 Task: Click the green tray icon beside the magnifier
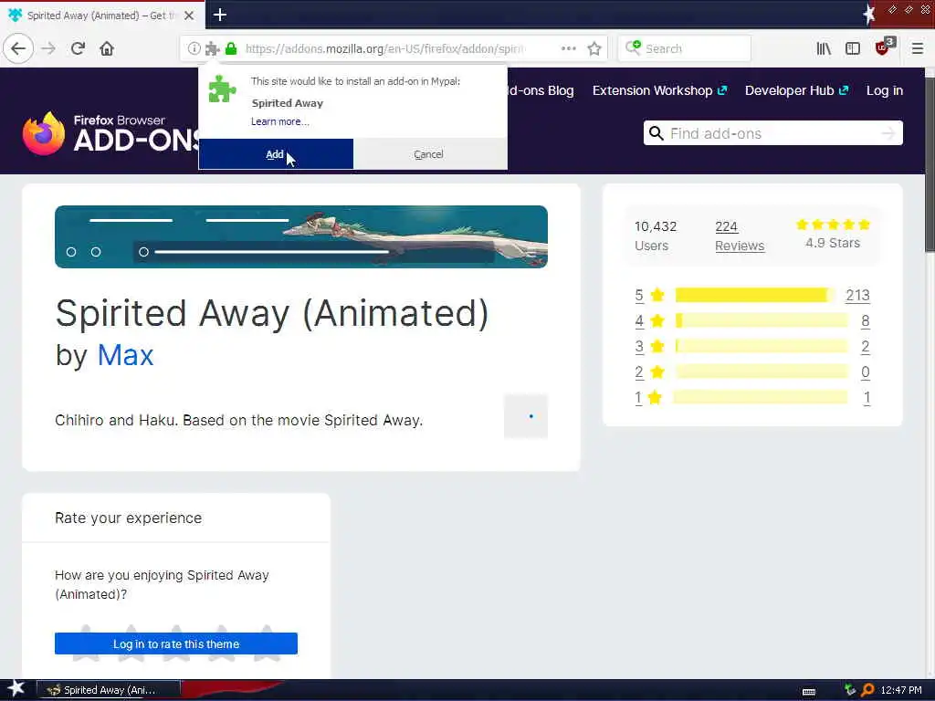(850, 690)
